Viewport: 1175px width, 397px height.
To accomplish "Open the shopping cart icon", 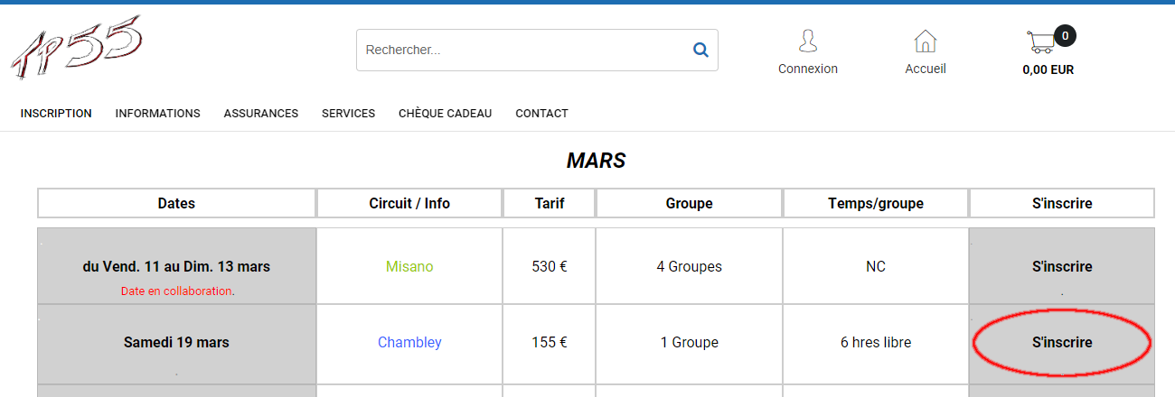I will click(x=1041, y=42).
